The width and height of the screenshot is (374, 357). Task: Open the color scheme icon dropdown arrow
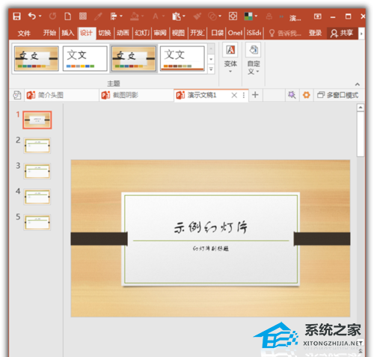256,16
